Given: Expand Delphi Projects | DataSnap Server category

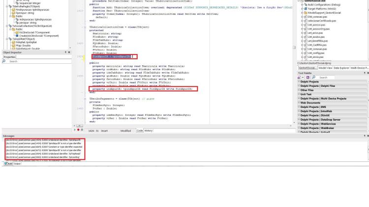Looking at the screenshot, I should tap(299, 120).
